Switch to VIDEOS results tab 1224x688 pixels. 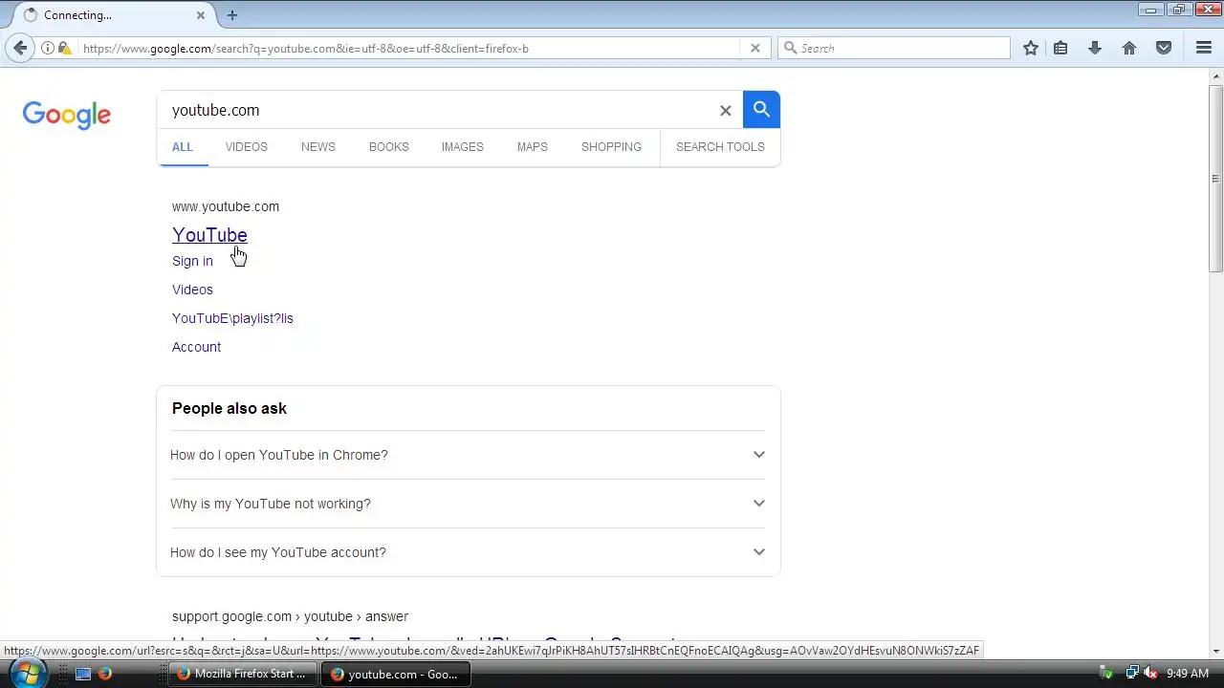247,147
